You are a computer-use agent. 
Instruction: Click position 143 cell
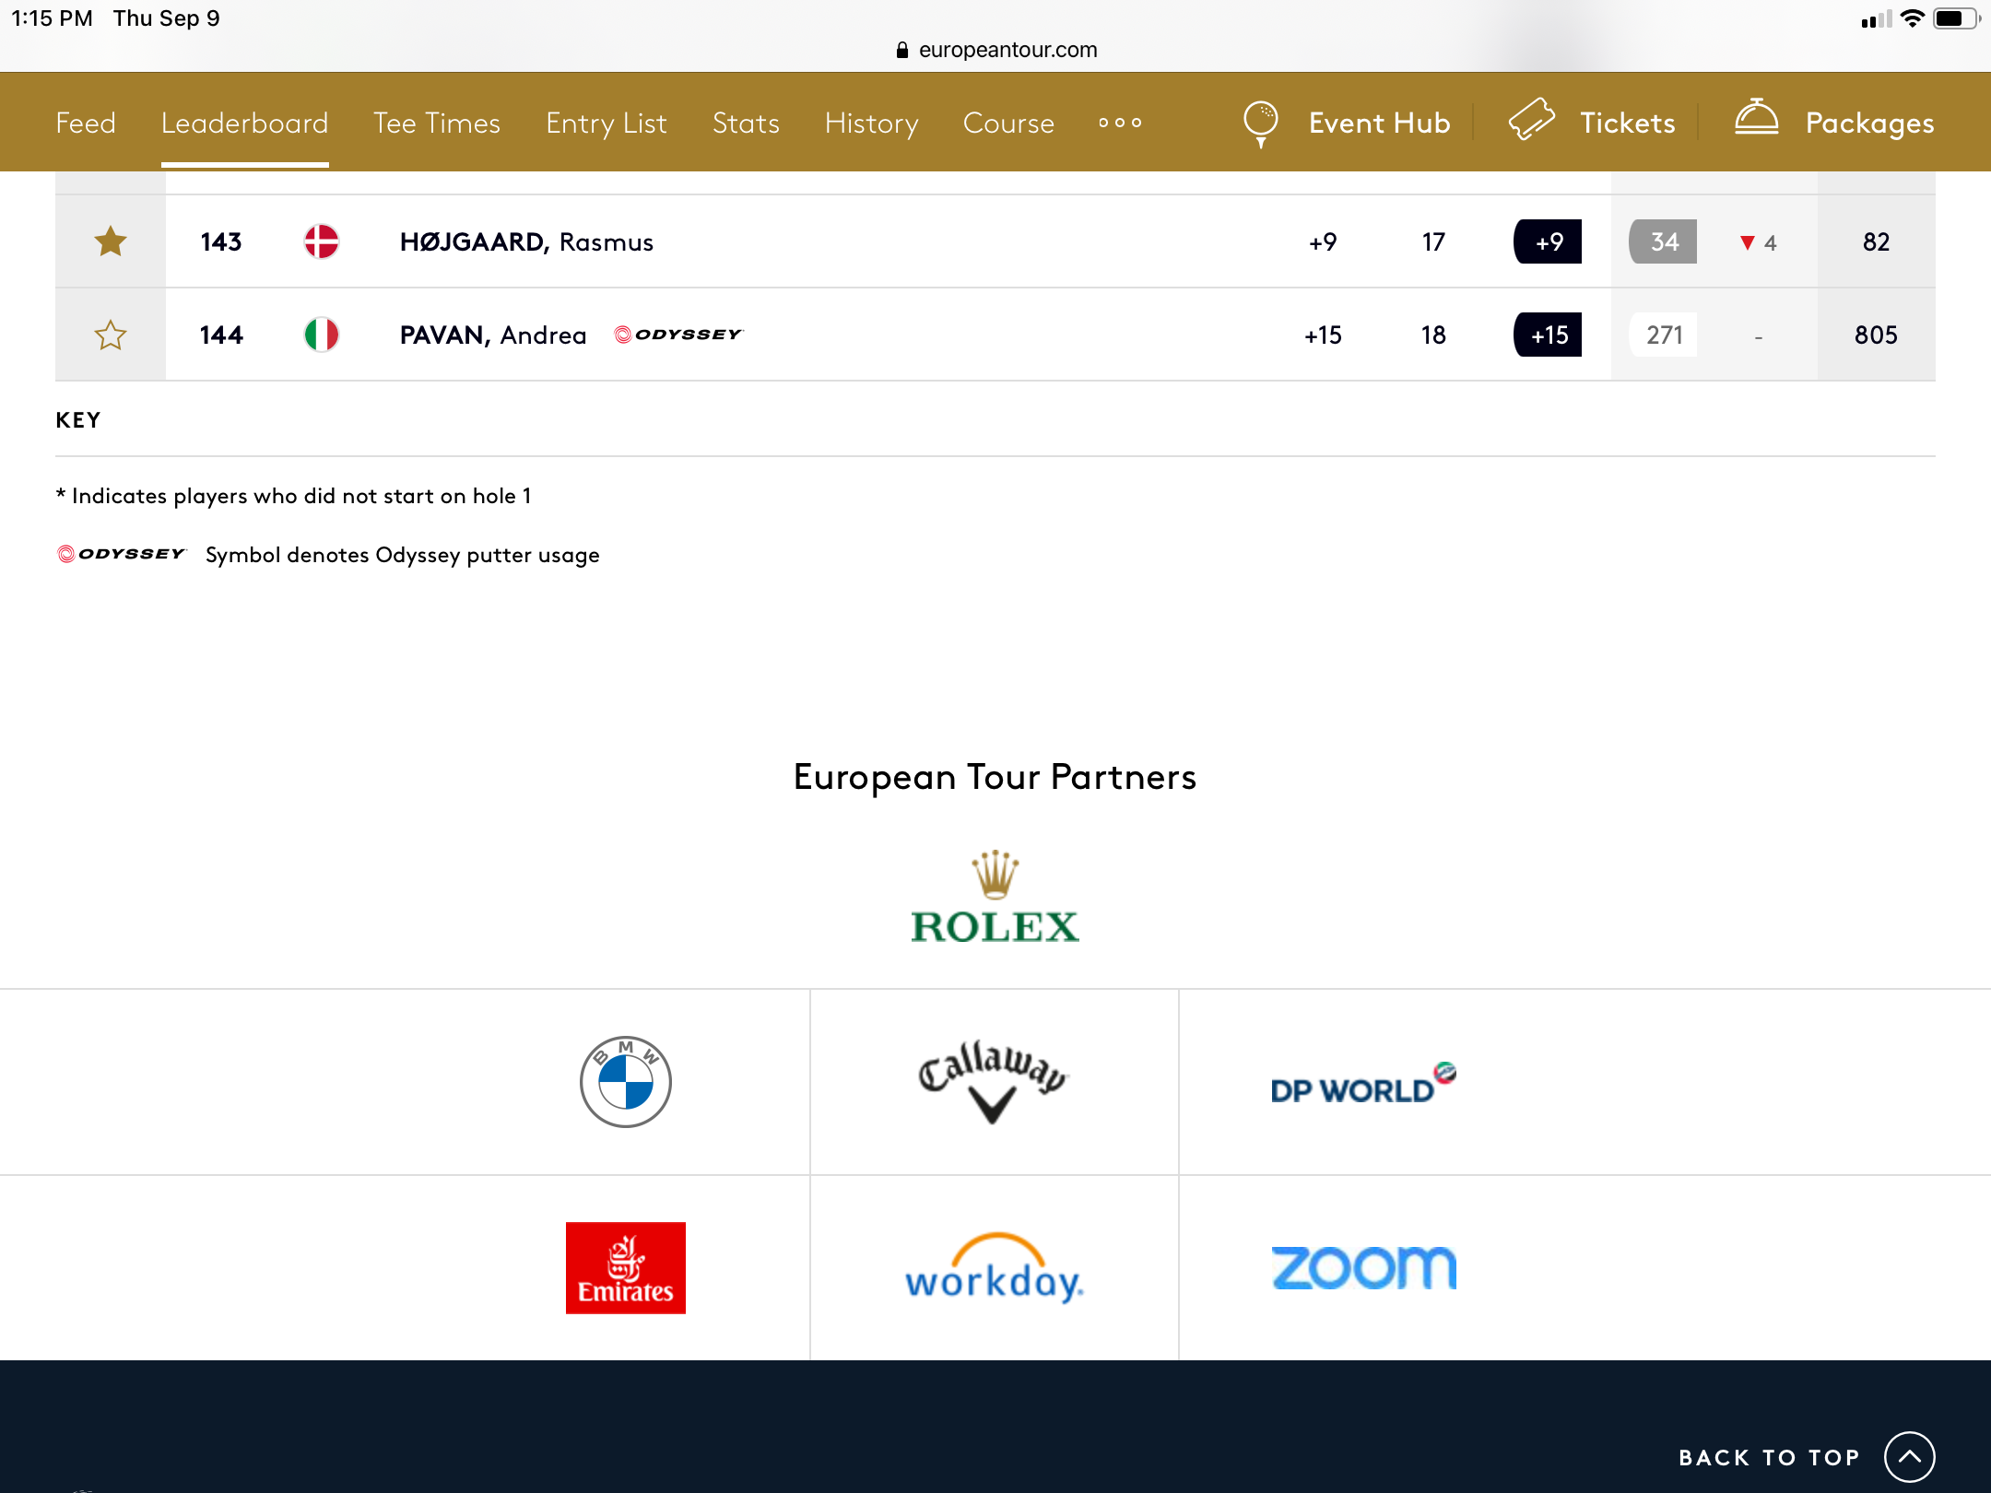tap(221, 241)
